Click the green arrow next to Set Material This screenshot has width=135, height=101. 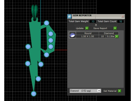click(120, 91)
